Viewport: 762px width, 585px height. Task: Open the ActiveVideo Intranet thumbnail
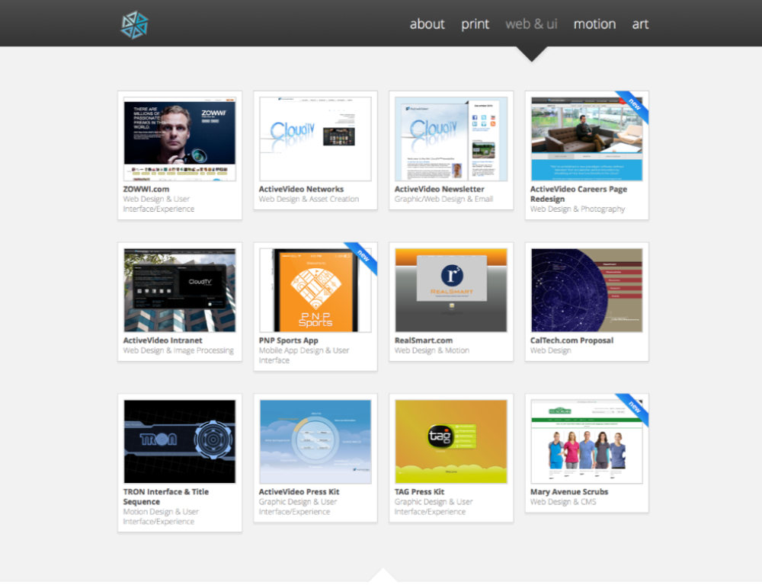[x=180, y=290]
